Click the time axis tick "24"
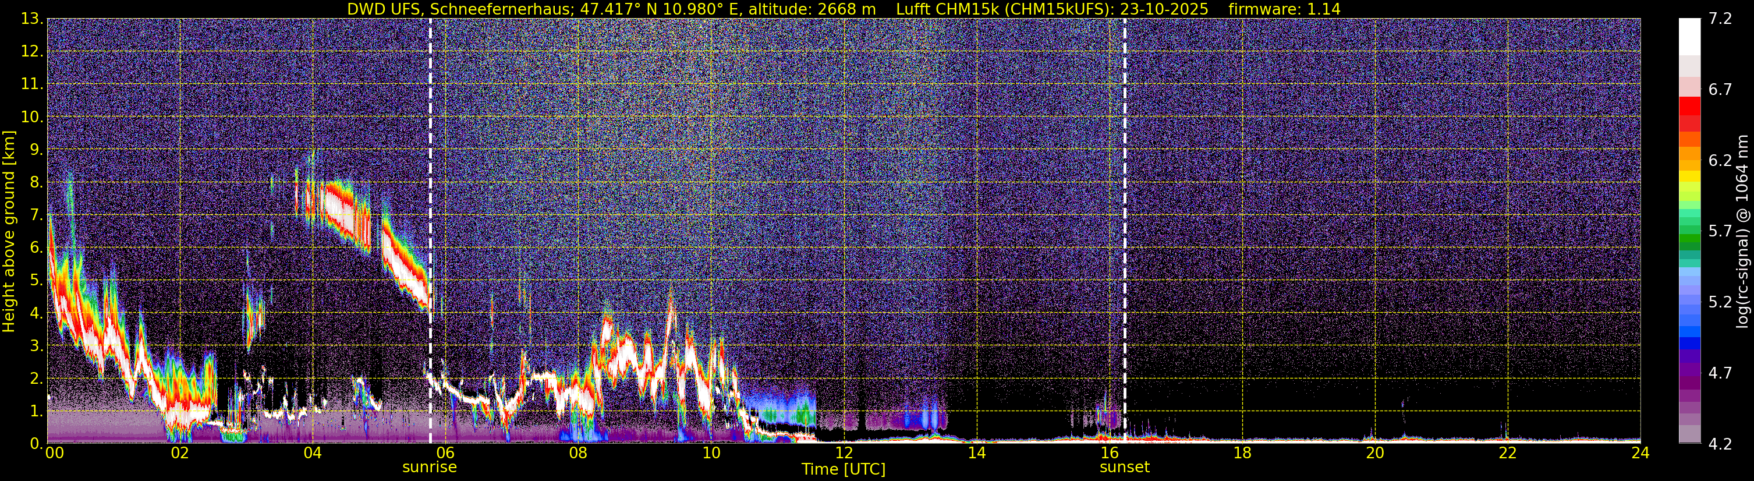The width and height of the screenshot is (1754, 481). click(1640, 454)
